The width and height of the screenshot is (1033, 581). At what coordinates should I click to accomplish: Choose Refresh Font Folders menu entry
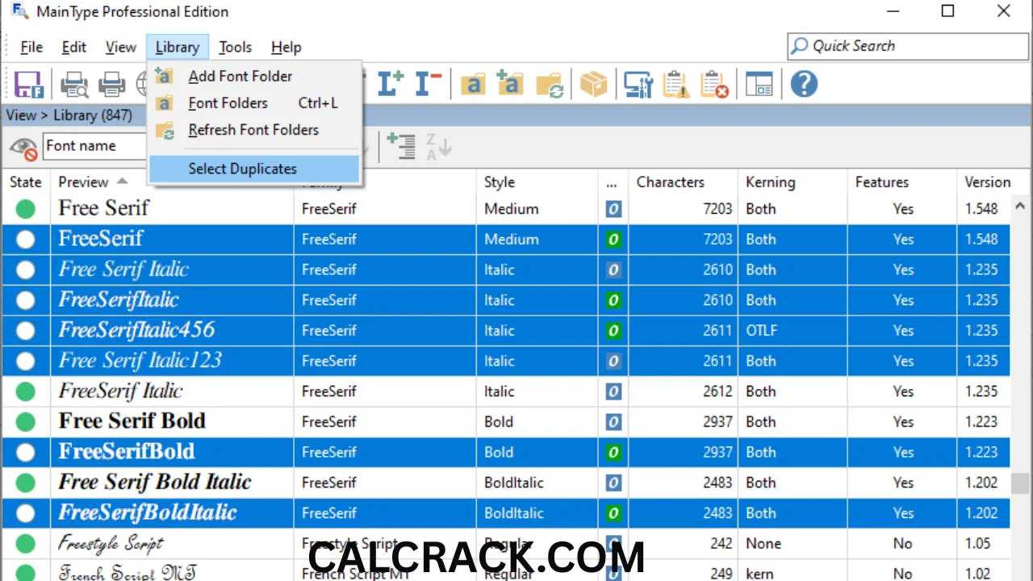[254, 130]
